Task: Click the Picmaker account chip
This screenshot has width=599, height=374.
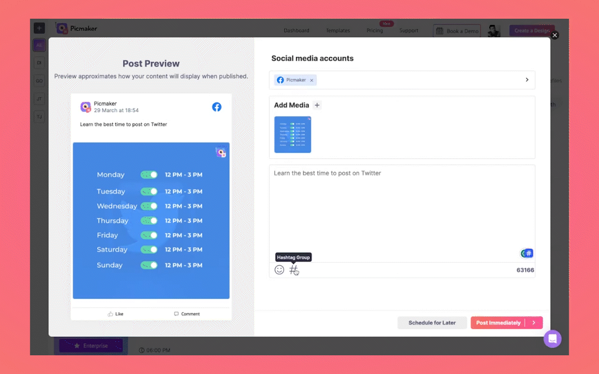Action: (x=295, y=80)
